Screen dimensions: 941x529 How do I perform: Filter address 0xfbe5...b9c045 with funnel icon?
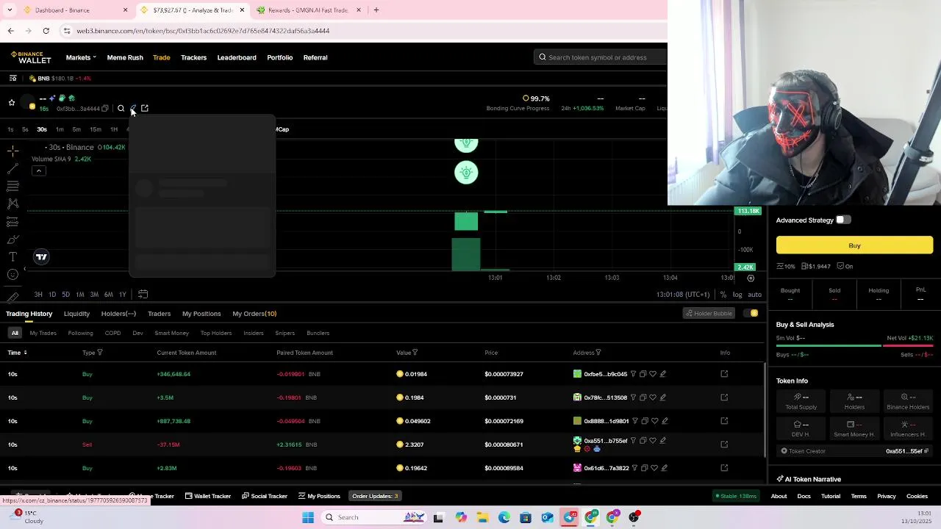[633, 374]
